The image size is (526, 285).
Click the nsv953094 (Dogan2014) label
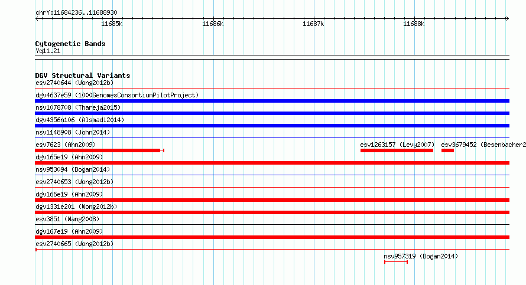pos(73,169)
